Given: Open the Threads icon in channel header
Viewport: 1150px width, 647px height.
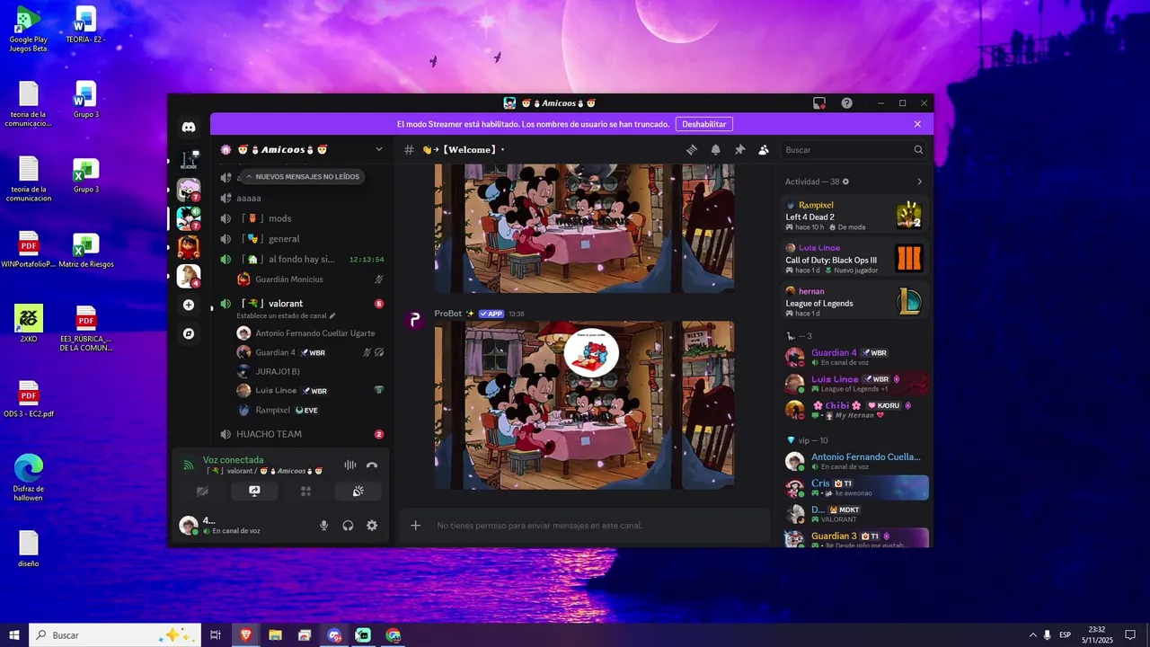Looking at the screenshot, I should point(692,150).
